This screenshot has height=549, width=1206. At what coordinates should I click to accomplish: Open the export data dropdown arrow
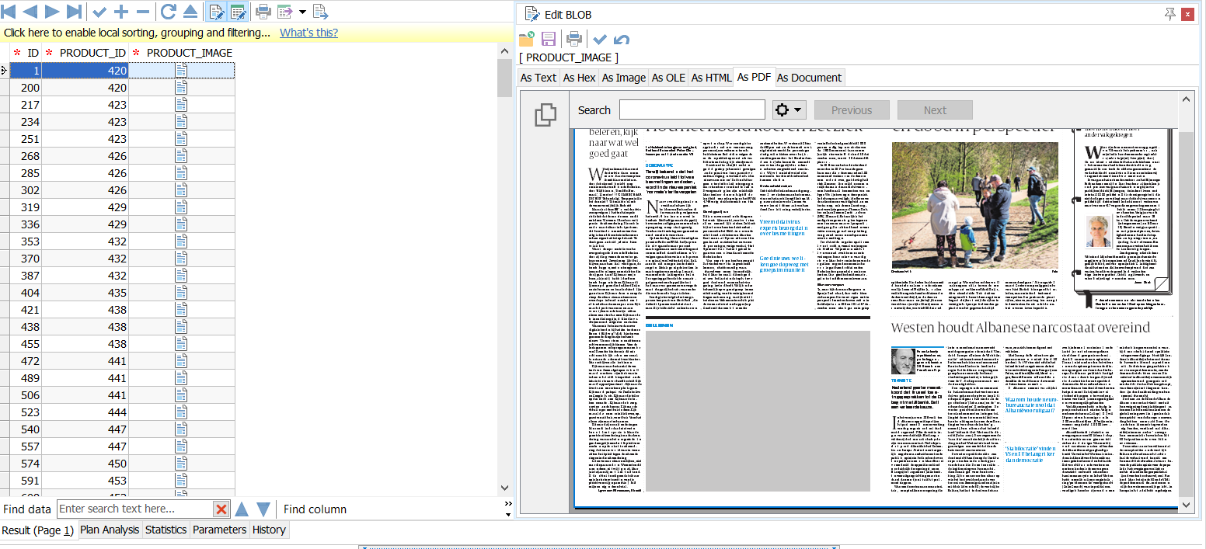tap(302, 12)
